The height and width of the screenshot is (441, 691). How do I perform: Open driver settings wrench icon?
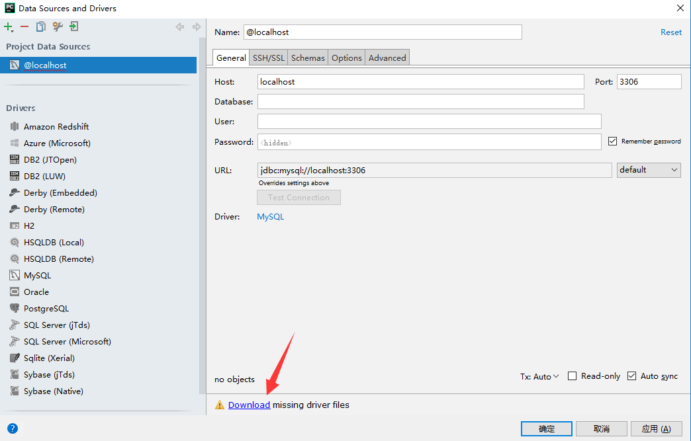pyautogui.click(x=58, y=27)
